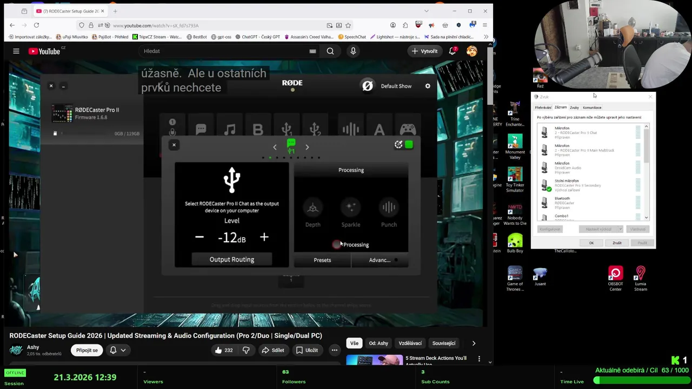Click the Sdílet share button
This screenshot has width=692, height=389.
pos(273,350)
